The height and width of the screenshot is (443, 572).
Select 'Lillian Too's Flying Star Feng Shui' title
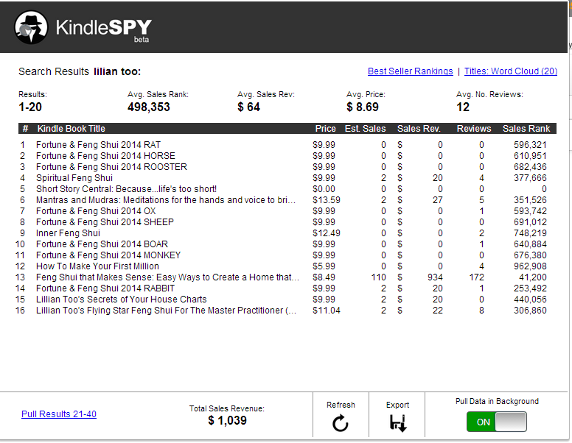point(166,311)
